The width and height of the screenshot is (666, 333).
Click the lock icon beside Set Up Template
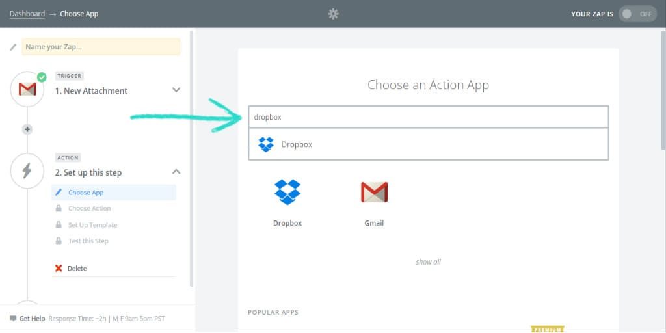pyautogui.click(x=59, y=224)
